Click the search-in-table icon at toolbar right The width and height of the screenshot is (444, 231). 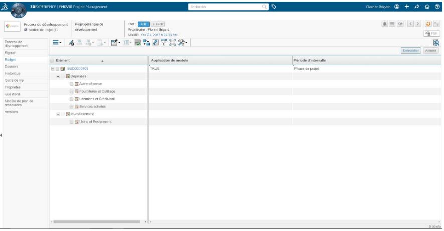click(x=436, y=43)
